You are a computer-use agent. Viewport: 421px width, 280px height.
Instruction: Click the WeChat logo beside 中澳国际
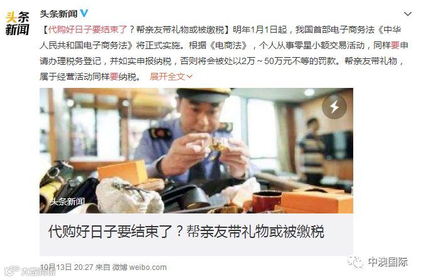pos(355,262)
